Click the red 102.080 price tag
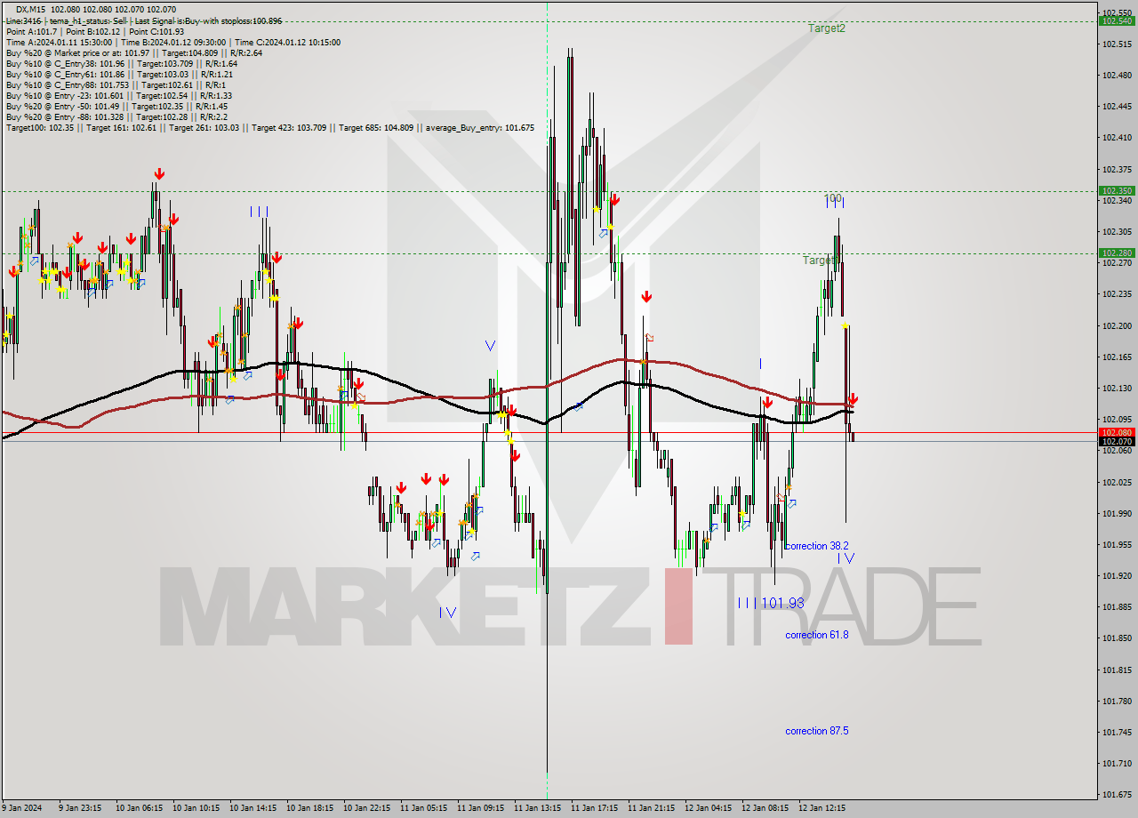The height and width of the screenshot is (818, 1138). click(1117, 432)
